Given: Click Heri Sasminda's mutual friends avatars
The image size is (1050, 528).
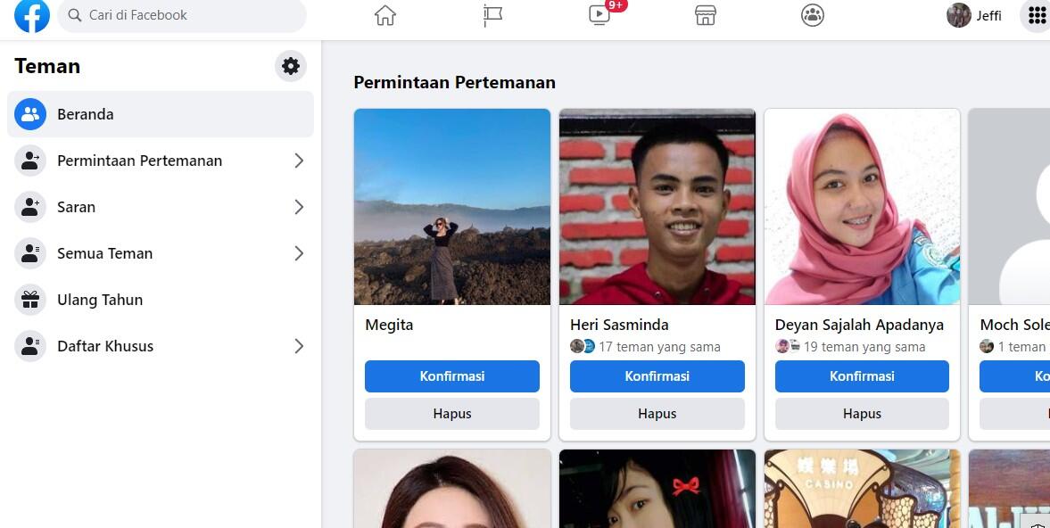Looking at the screenshot, I should tap(582, 346).
